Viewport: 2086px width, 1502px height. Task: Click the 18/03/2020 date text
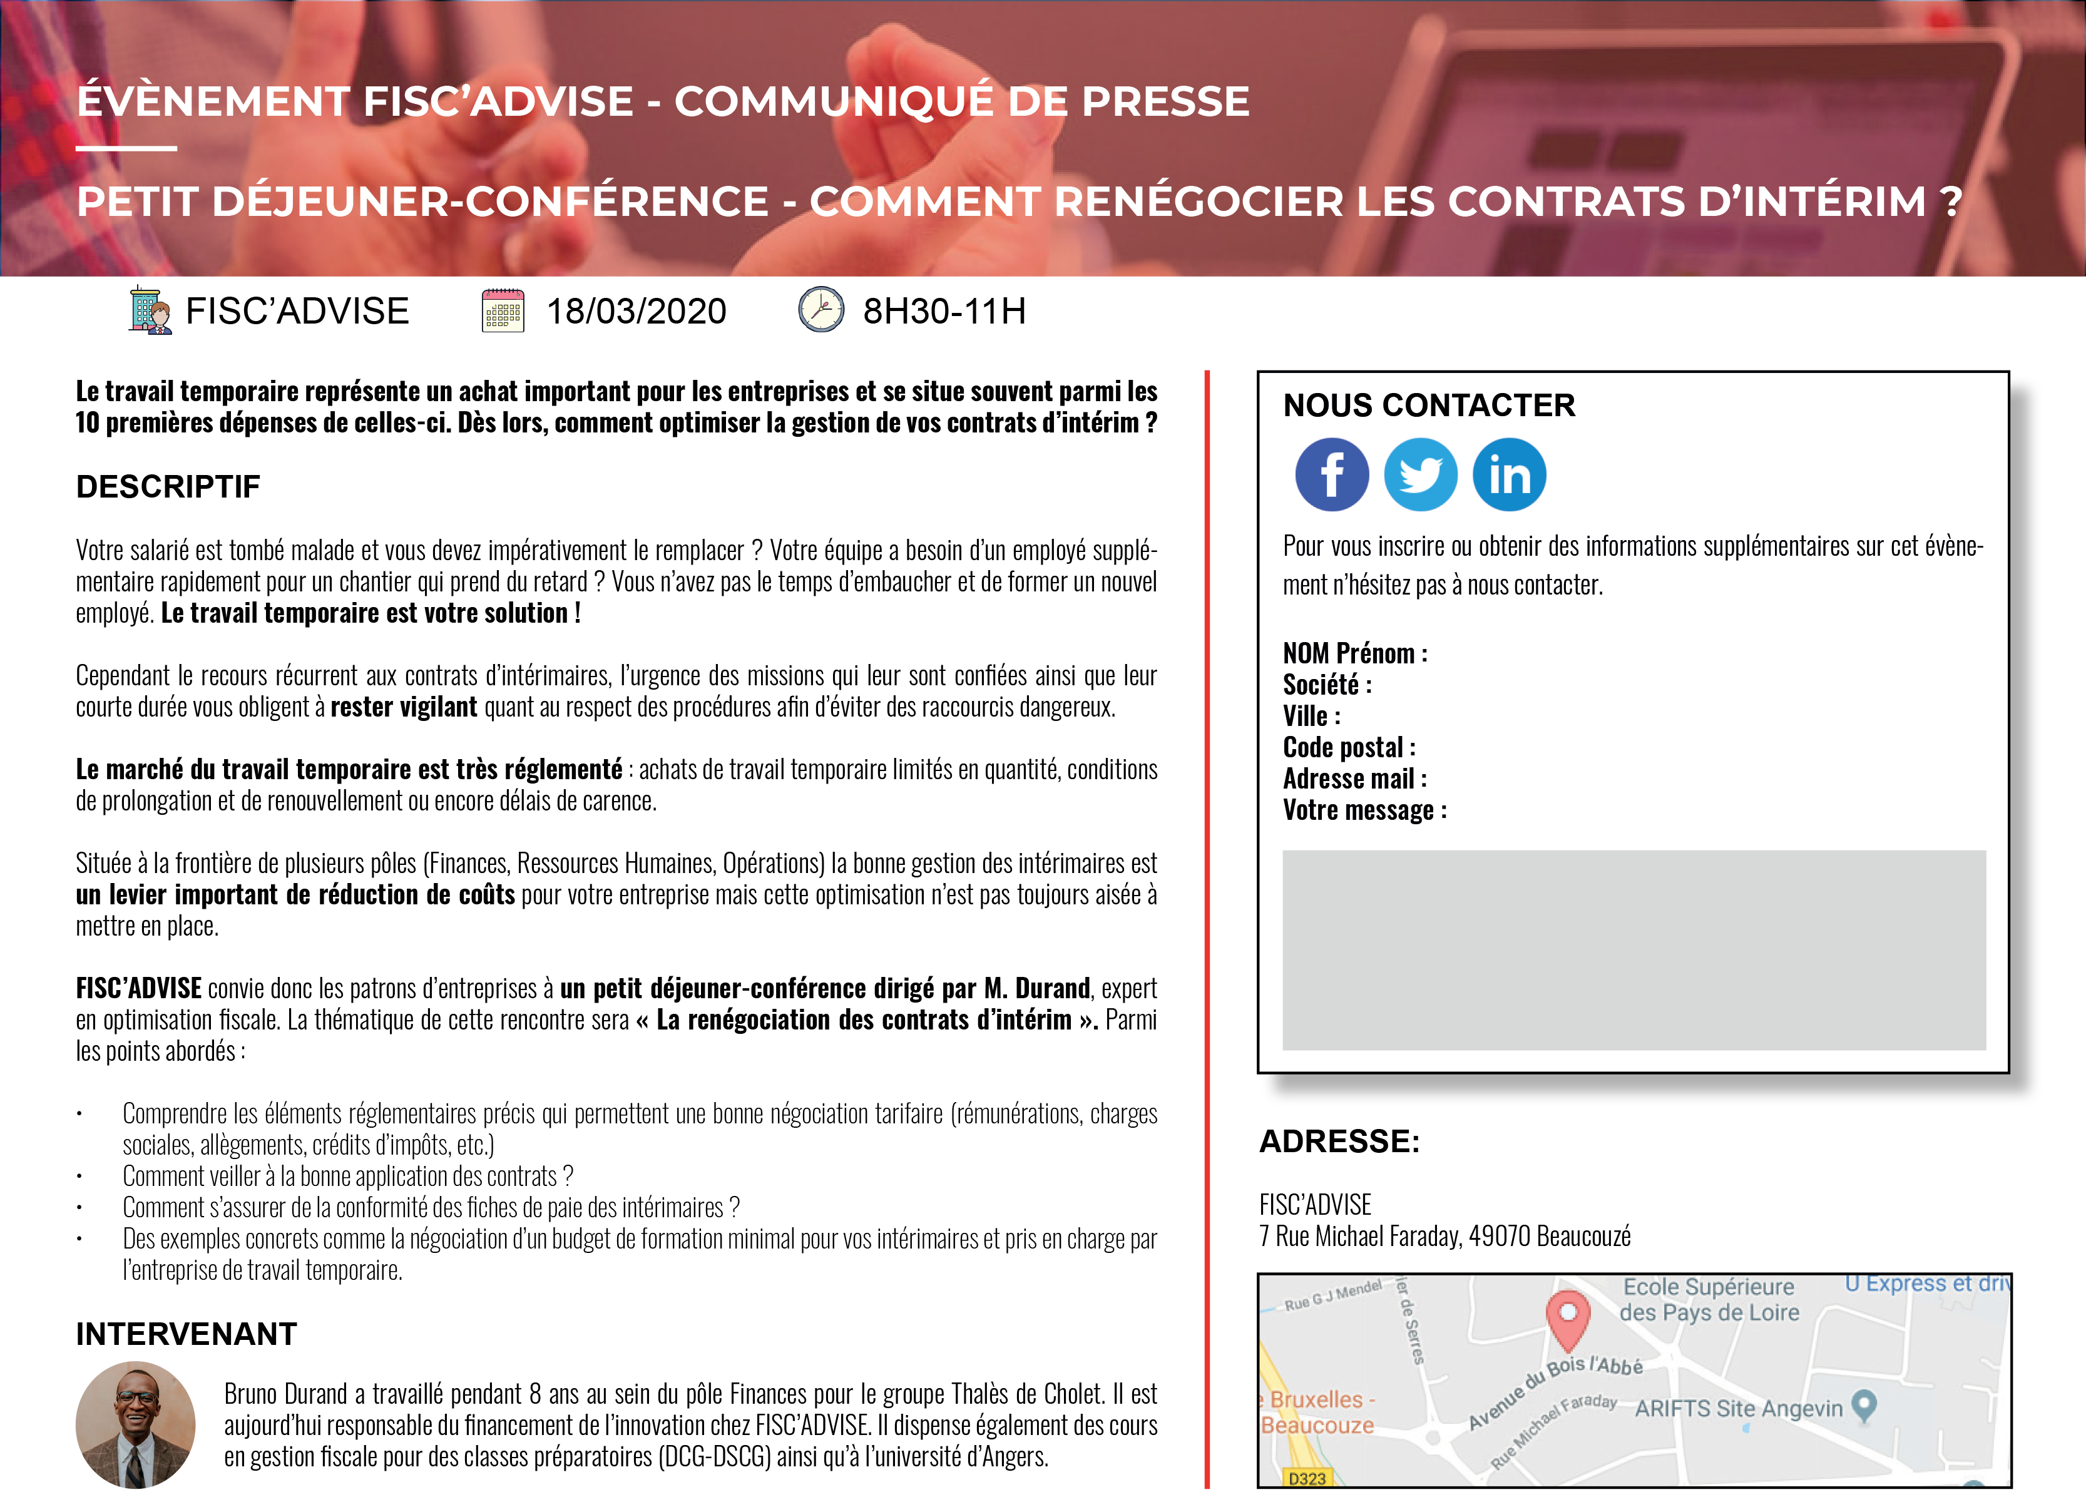(x=637, y=311)
